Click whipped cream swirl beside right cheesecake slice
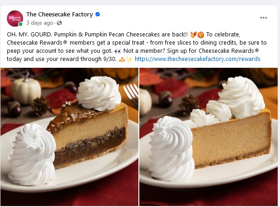The width and height of the screenshot is (280, 207). pyautogui.click(x=172, y=149)
